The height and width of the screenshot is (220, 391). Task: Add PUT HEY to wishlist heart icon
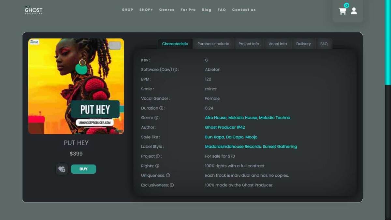[x=62, y=169]
